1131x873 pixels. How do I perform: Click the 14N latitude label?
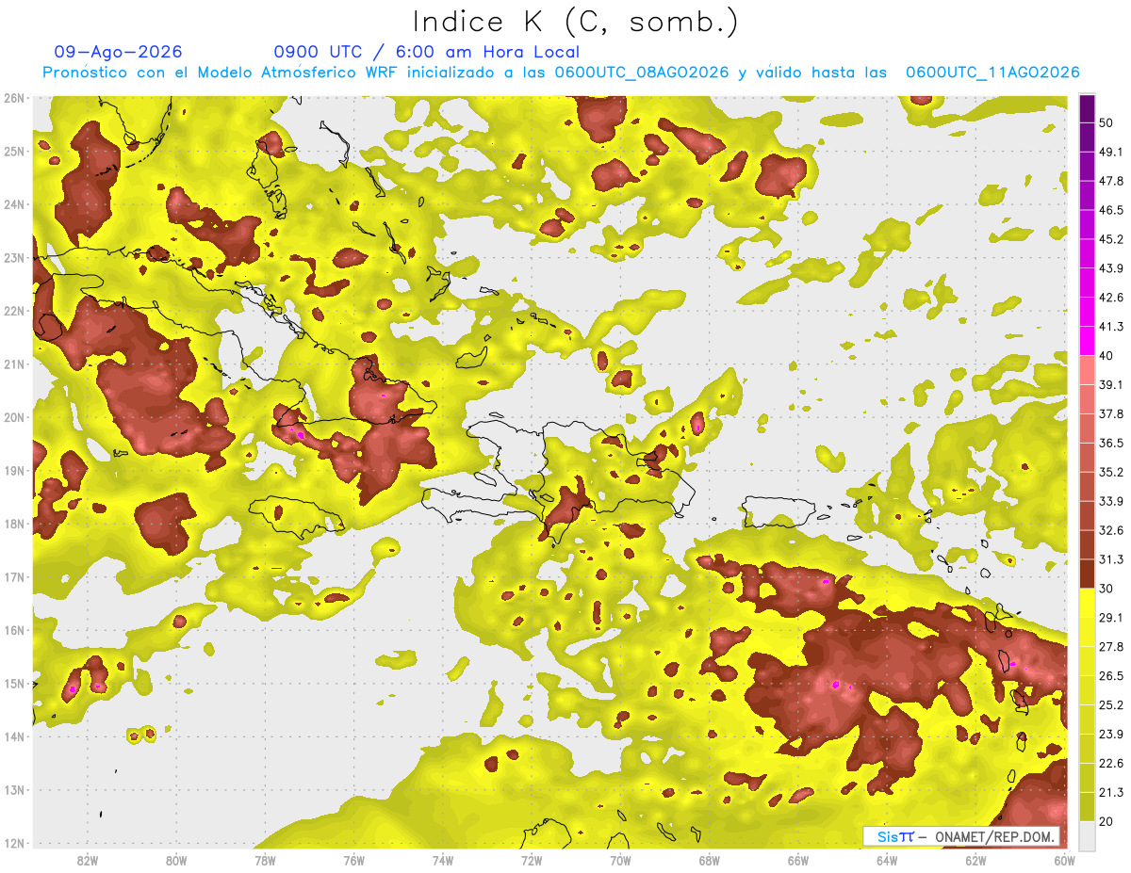[14, 736]
